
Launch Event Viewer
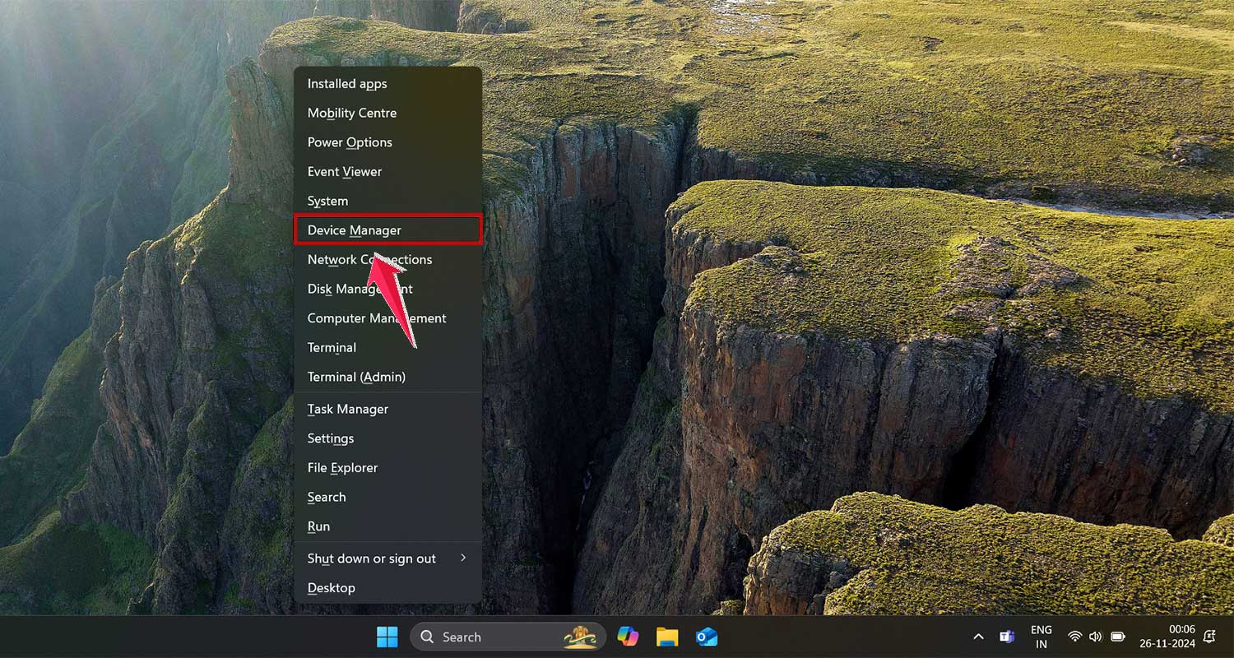coord(344,171)
